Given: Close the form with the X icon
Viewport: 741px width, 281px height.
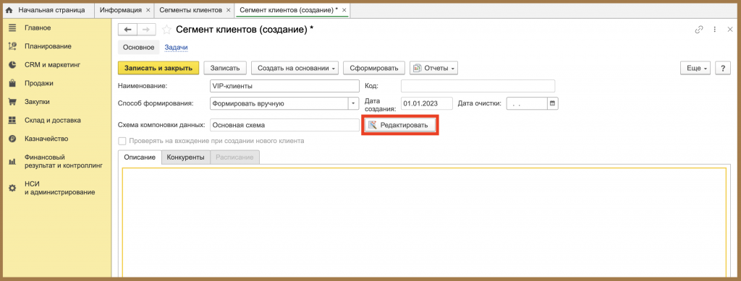Looking at the screenshot, I should [729, 29].
